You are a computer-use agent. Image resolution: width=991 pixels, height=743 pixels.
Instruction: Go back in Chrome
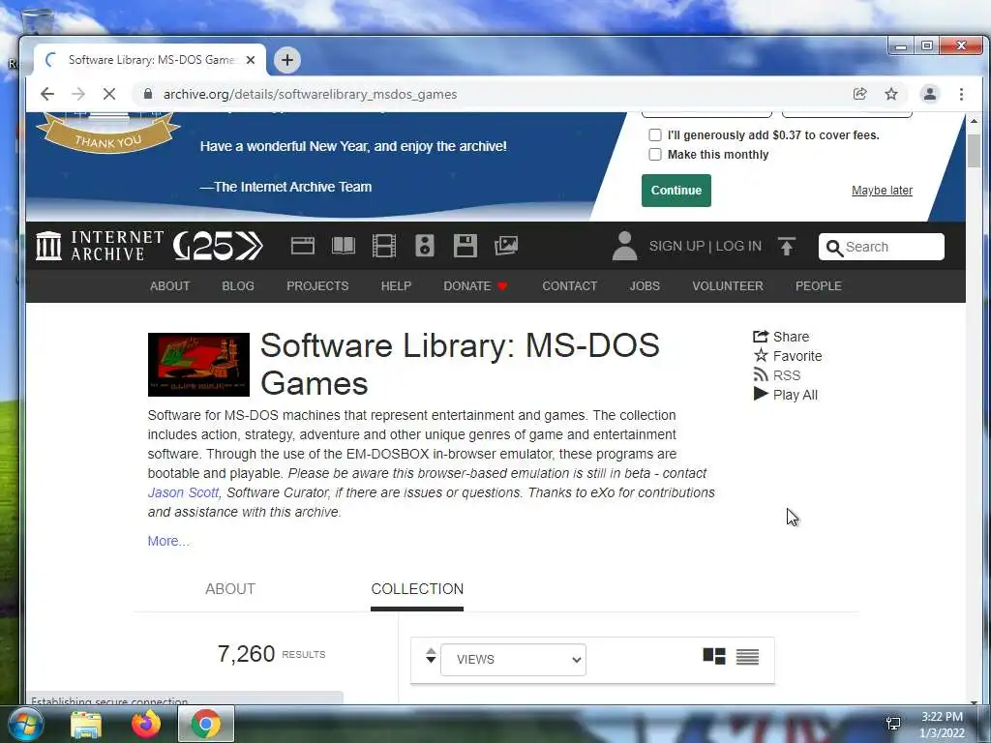(47, 94)
